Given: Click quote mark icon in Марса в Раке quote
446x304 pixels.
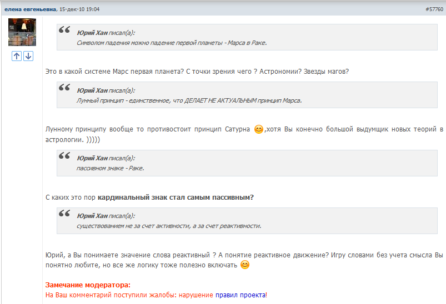Looking at the screenshot, I should coord(64,31).
